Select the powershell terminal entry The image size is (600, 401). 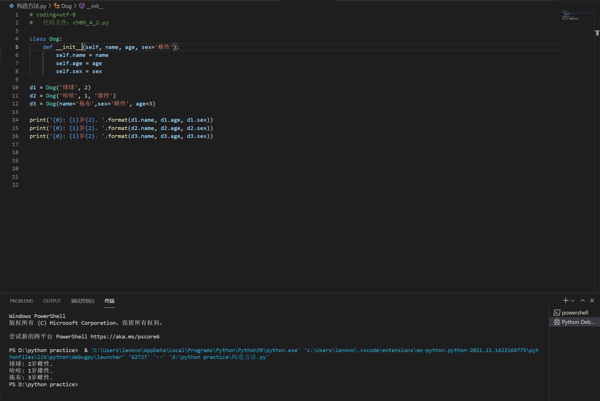[575, 313]
